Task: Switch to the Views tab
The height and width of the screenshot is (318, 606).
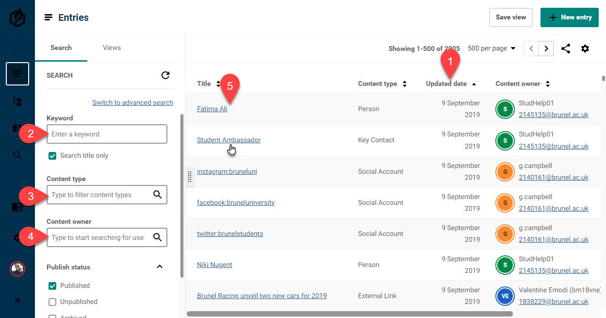Action: point(112,48)
